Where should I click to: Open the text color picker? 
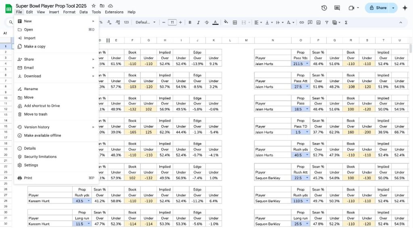click(215, 22)
